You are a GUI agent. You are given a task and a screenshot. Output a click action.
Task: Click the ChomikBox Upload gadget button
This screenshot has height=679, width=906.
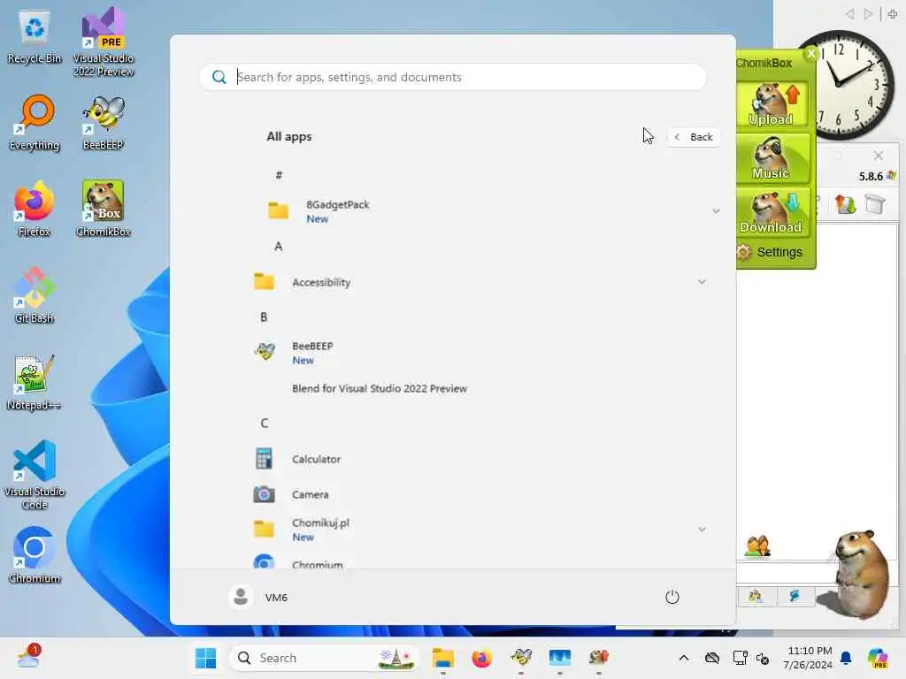point(772,104)
